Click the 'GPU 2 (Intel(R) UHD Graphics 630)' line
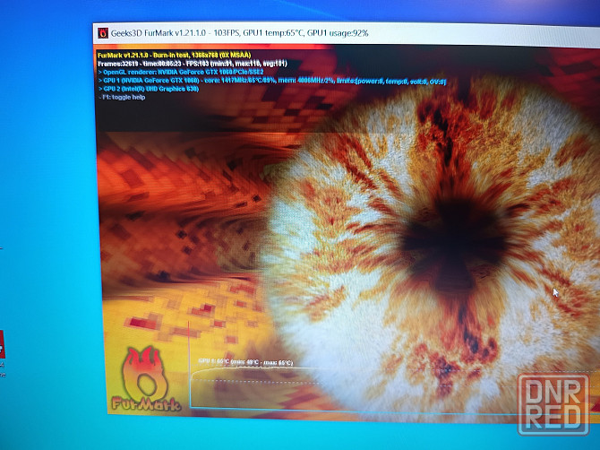The height and width of the screenshot is (450, 600). [149, 89]
